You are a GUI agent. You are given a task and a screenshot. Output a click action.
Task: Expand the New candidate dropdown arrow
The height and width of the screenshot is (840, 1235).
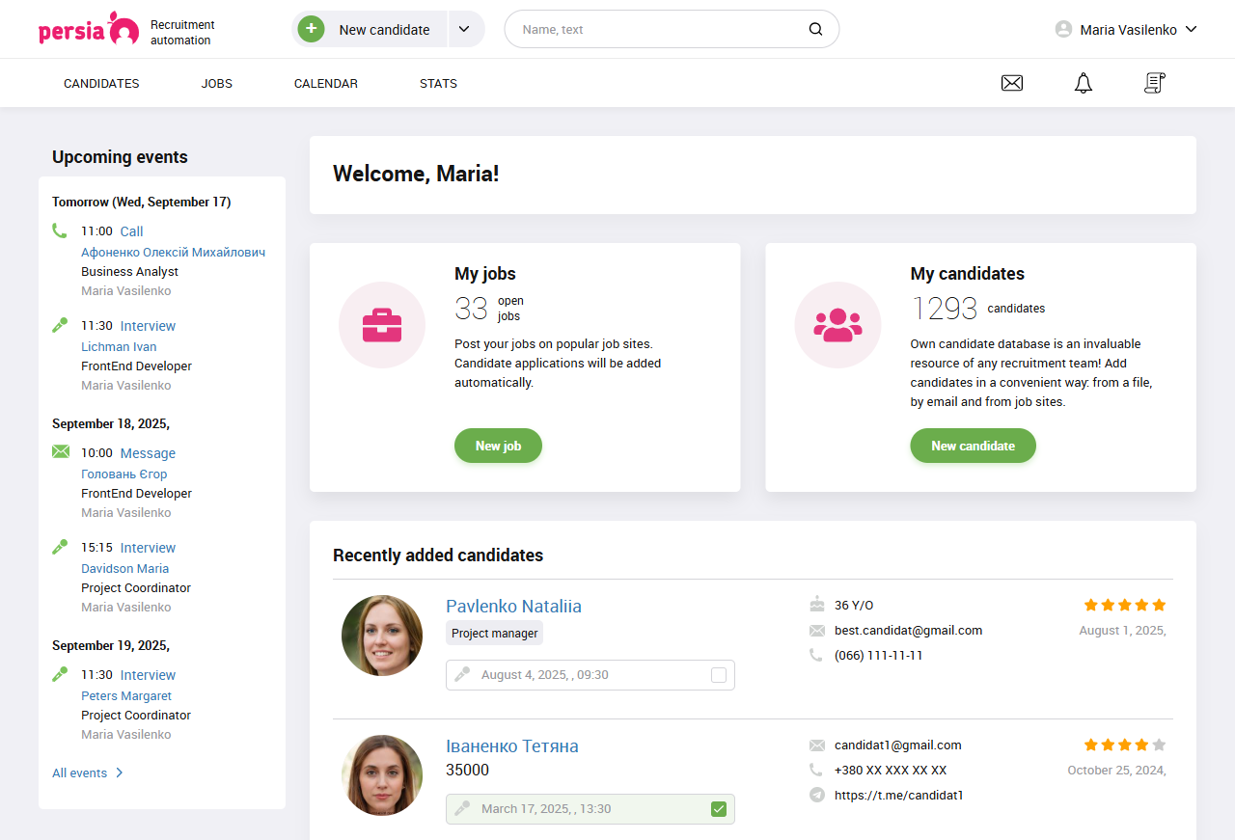465,29
